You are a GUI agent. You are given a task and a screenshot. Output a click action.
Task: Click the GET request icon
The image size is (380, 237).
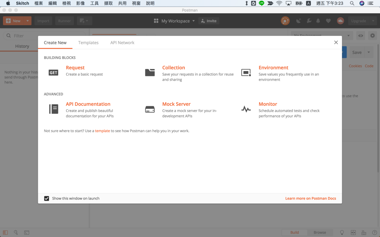[53, 73]
